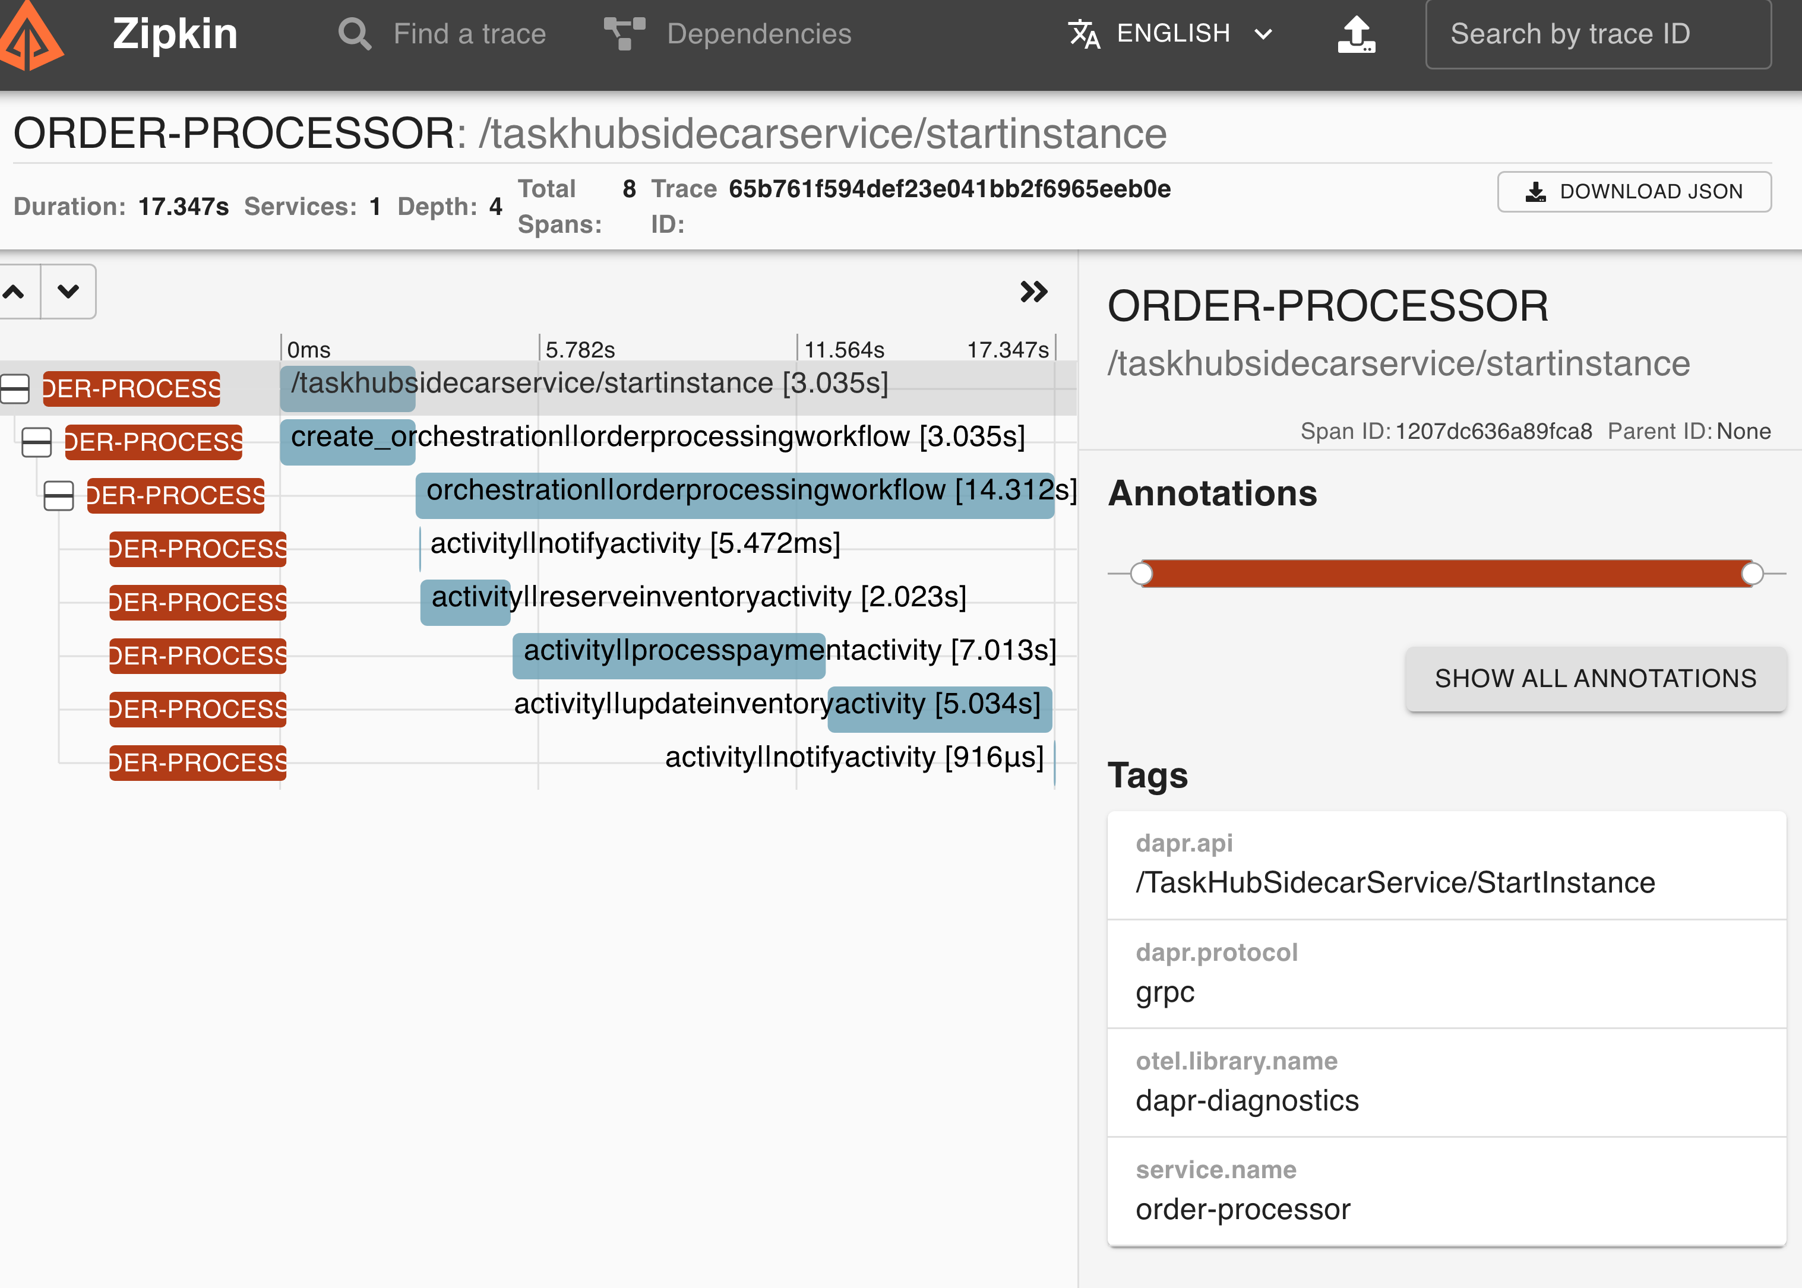Collapse the root startinstance span row
Viewport: 1802px width, 1288px height.
click(x=14, y=388)
